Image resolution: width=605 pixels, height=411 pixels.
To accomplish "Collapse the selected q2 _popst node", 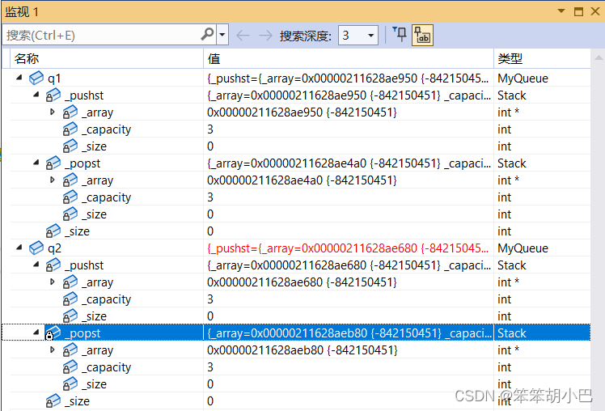I will (x=36, y=333).
